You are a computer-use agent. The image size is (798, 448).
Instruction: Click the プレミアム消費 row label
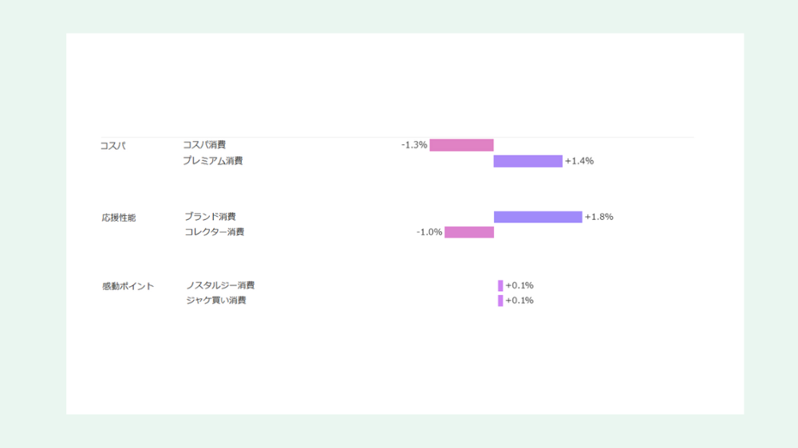213,161
